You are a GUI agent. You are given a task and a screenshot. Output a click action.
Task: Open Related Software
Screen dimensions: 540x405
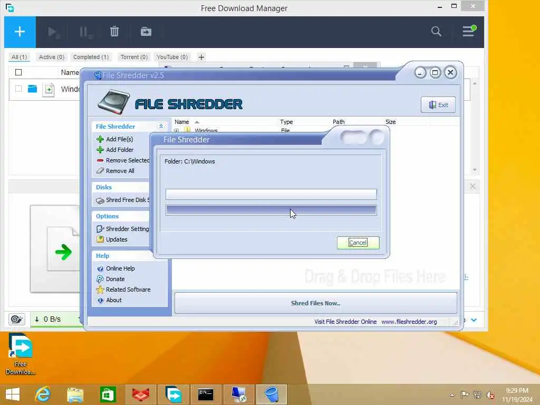click(x=128, y=290)
